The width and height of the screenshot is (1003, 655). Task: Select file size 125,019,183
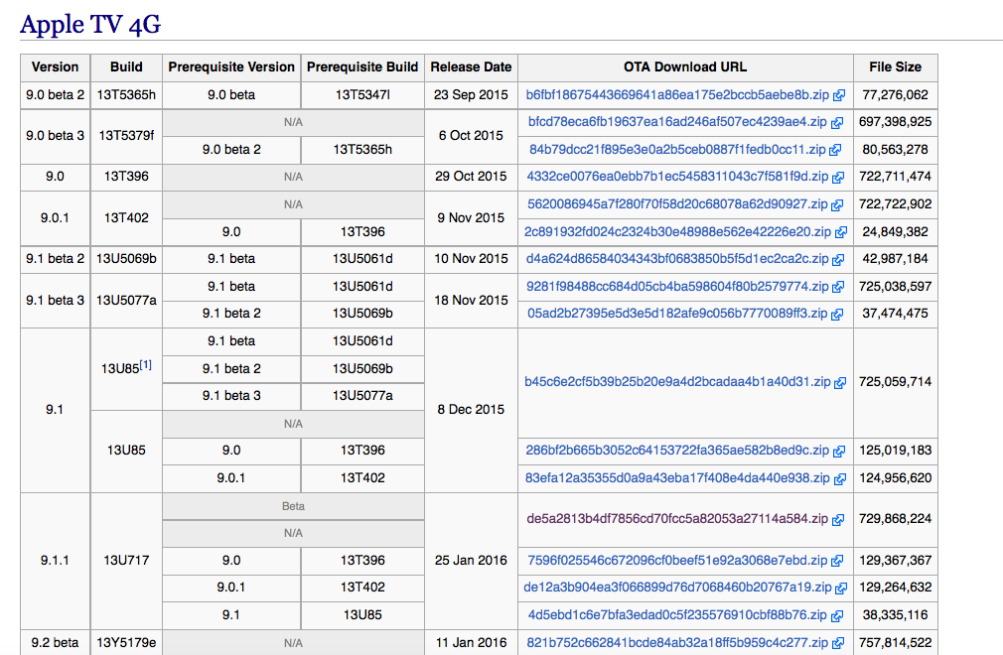coord(895,450)
